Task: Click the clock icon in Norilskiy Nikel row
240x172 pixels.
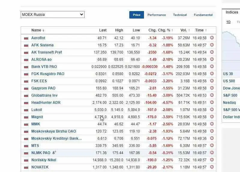Action: click(212, 160)
